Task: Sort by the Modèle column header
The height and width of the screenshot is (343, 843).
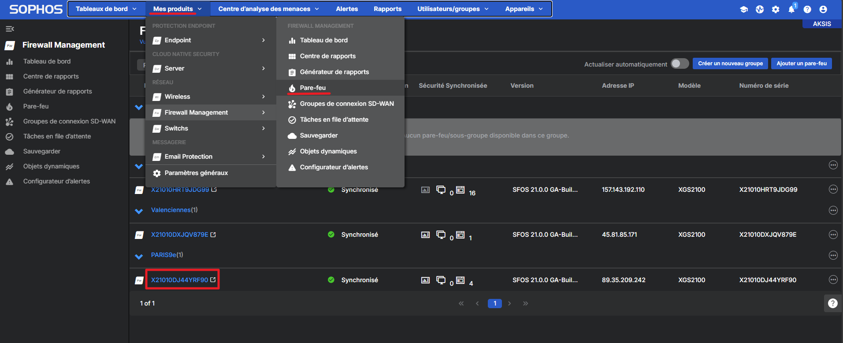Action: [x=689, y=86]
